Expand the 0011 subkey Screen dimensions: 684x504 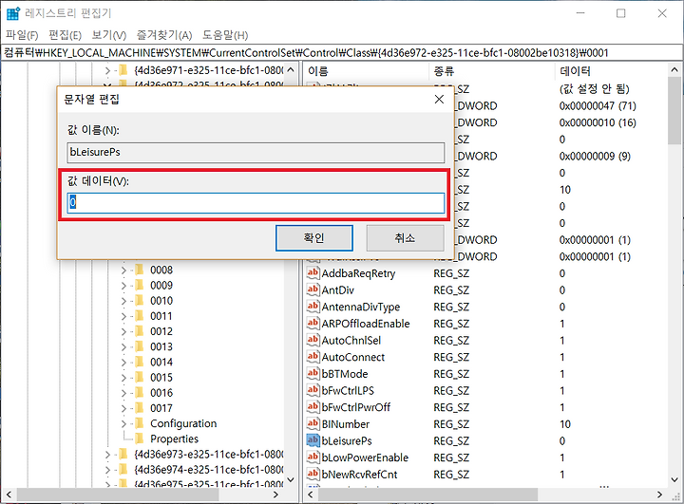pos(123,316)
